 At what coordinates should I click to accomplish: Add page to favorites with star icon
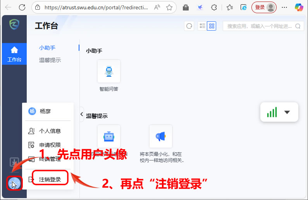point(169,7)
